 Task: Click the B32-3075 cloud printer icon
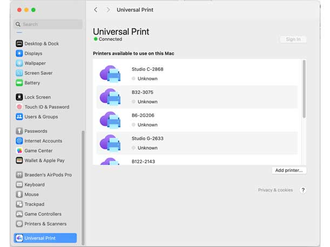click(x=110, y=97)
